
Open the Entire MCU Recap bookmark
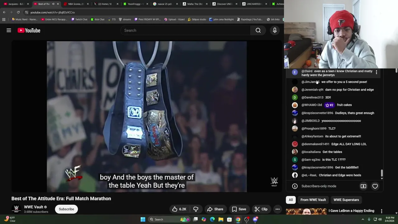click(x=54, y=19)
